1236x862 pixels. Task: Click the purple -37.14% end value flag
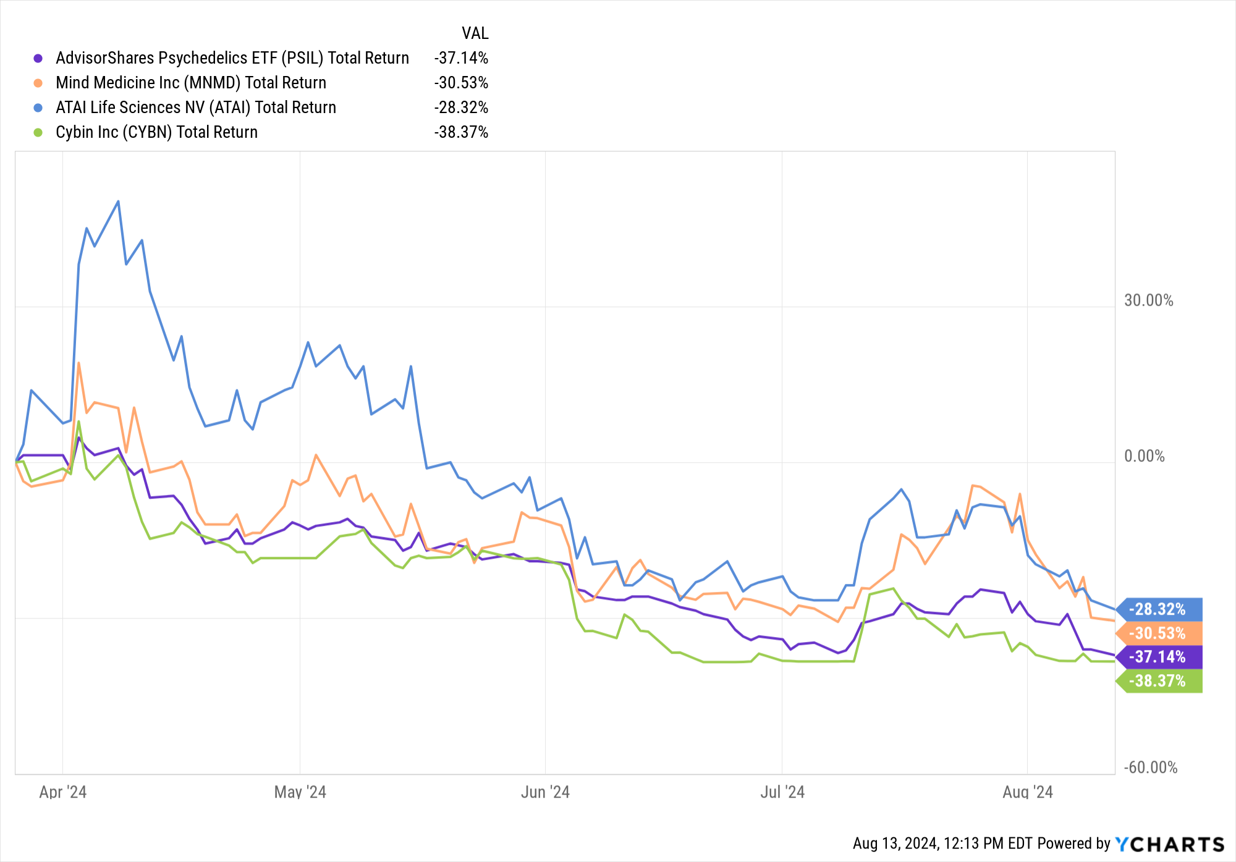[x=1160, y=657]
